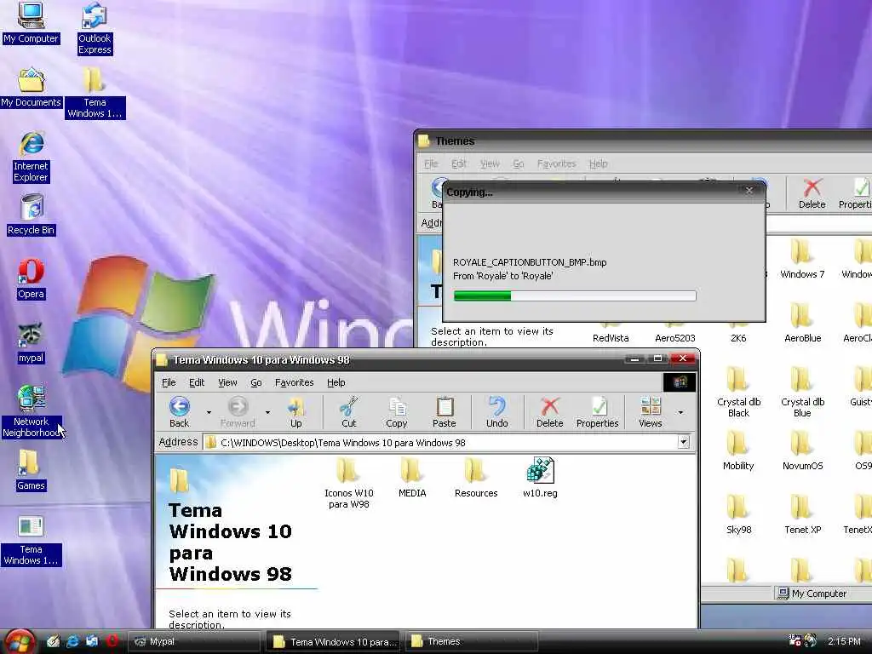Image resolution: width=872 pixels, height=654 pixels.
Task: Select the w10.reg registry file
Action: [540, 479]
